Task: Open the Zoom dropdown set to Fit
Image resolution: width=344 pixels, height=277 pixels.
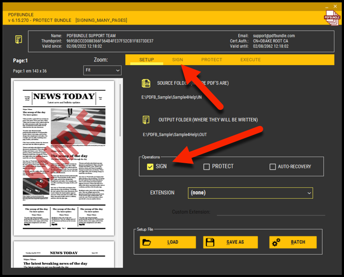Action: click(102, 70)
